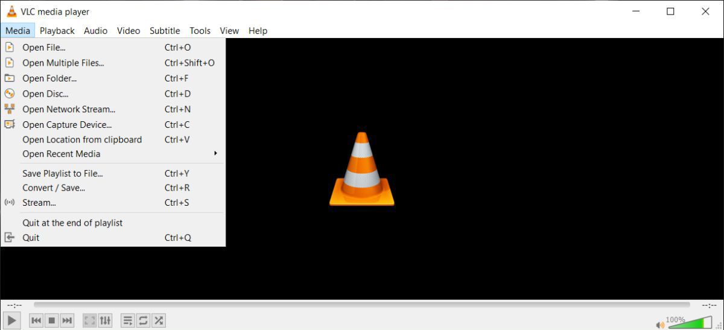The image size is (724, 330).
Task: Toggle the playlist view
Action: (127, 320)
